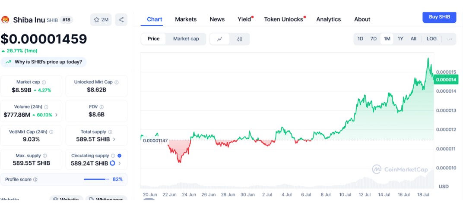Screen dimensions: 463x203
Task: Click the verified badge on Circulating supply
Action: point(119,156)
